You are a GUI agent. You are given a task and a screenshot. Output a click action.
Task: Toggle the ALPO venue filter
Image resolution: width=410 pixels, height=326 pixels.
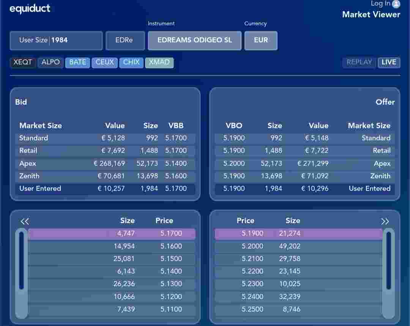click(x=50, y=63)
